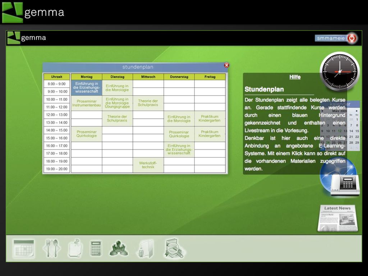Screen dimensions: 368x276
Task: Select Wednesday's Theorie der Schulpraxis cell
Action: tap(148, 103)
